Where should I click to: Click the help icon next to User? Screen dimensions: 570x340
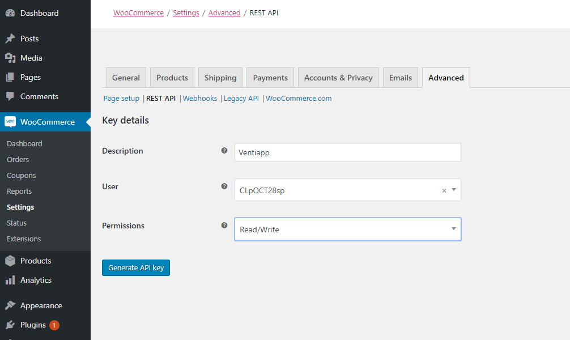point(224,186)
